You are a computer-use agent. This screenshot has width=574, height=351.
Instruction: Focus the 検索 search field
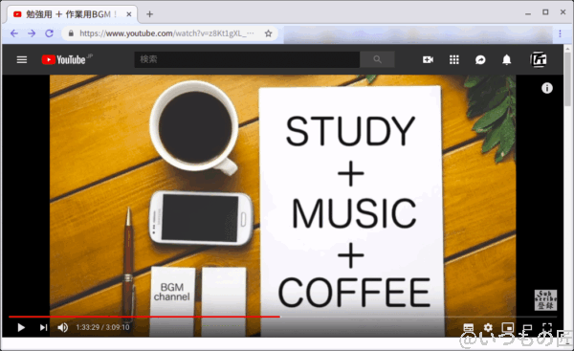(x=247, y=59)
